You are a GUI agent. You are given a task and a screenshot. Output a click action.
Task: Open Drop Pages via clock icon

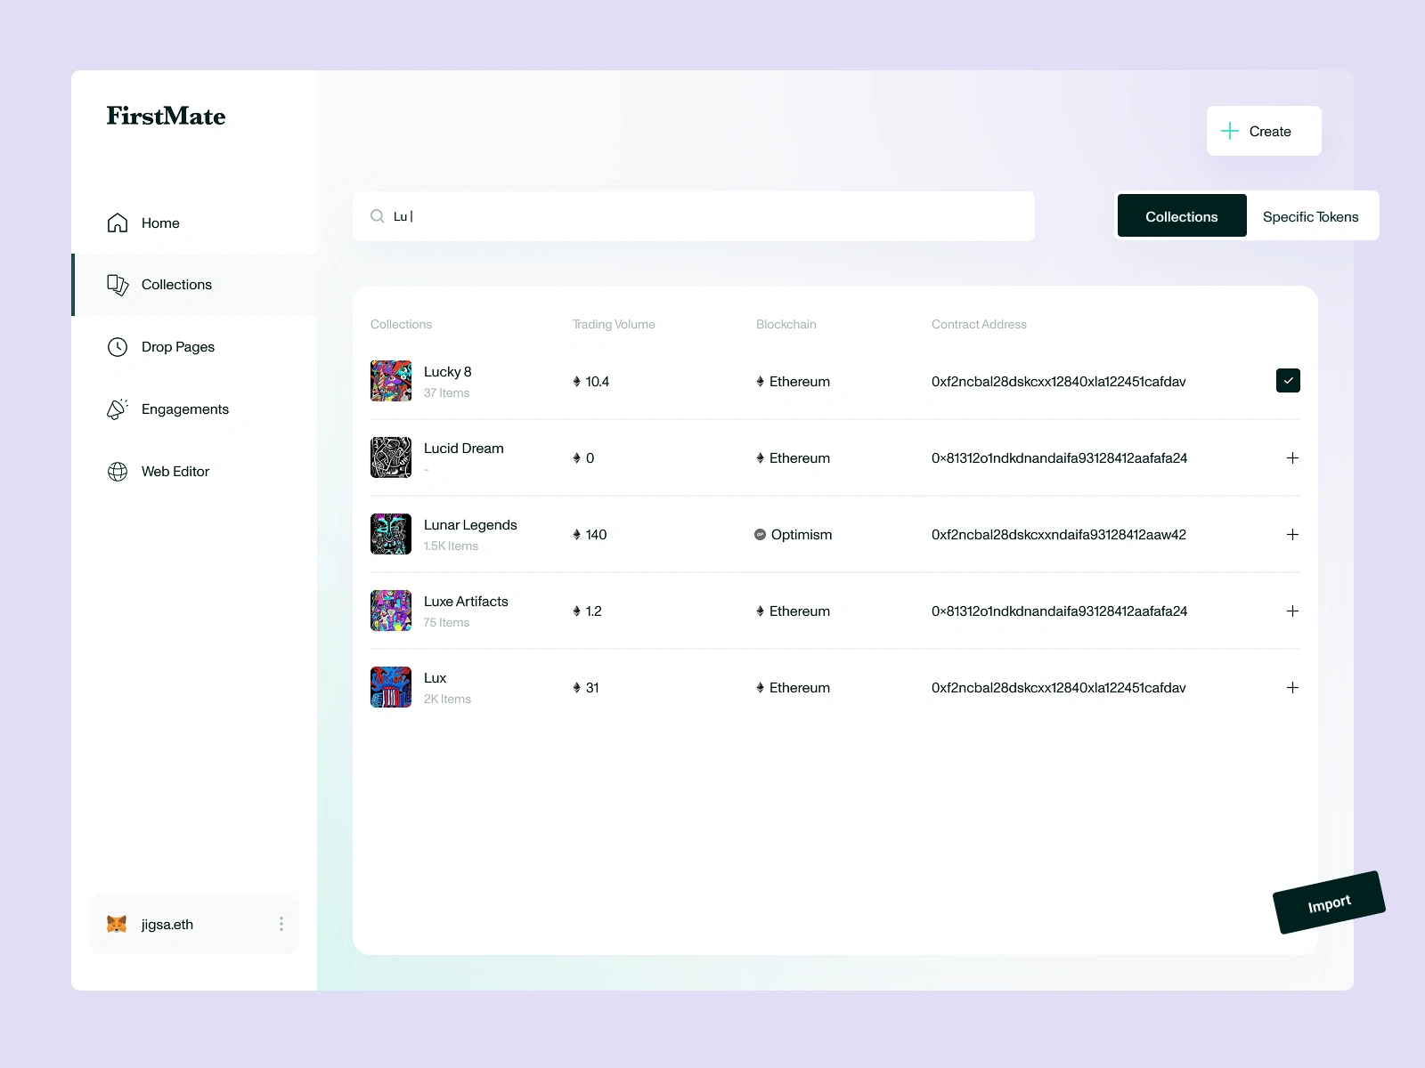point(118,347)
